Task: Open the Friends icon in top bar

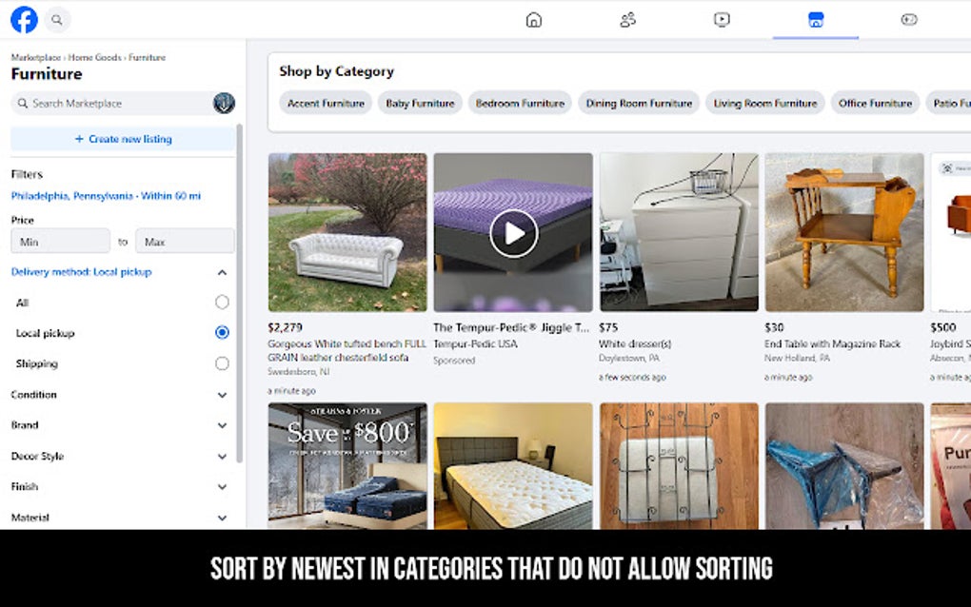Action: tap(628, 20)
